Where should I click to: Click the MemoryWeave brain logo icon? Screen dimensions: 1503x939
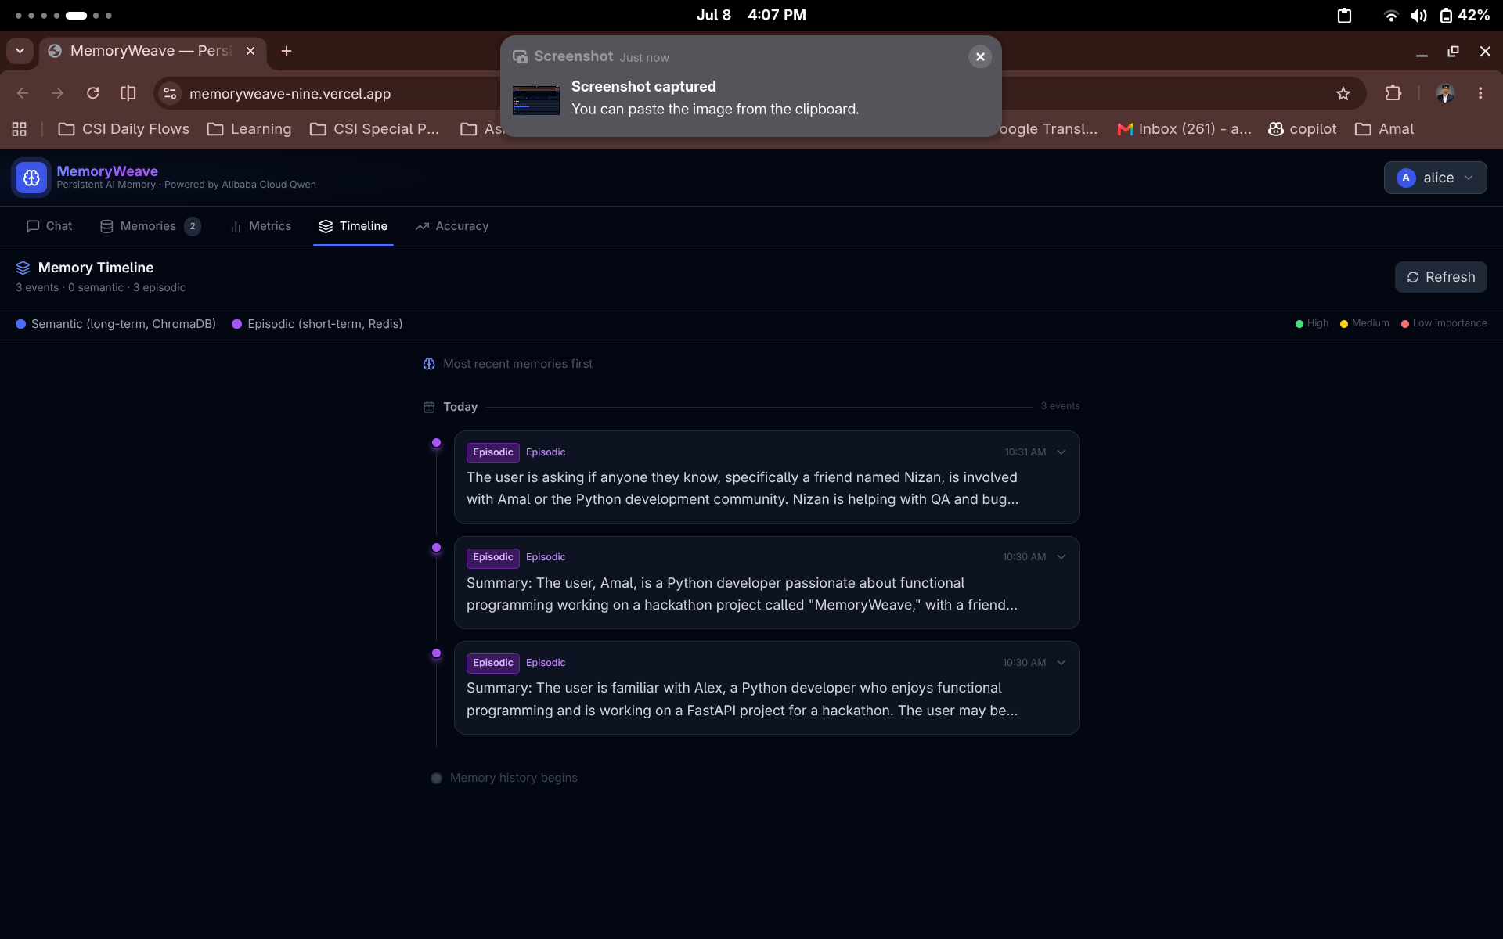coord(31,178)
